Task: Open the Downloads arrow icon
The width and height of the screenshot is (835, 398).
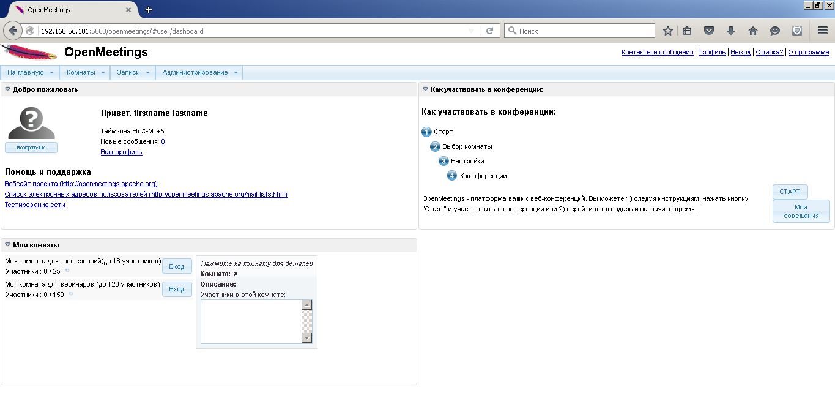Action: point(731,31)
